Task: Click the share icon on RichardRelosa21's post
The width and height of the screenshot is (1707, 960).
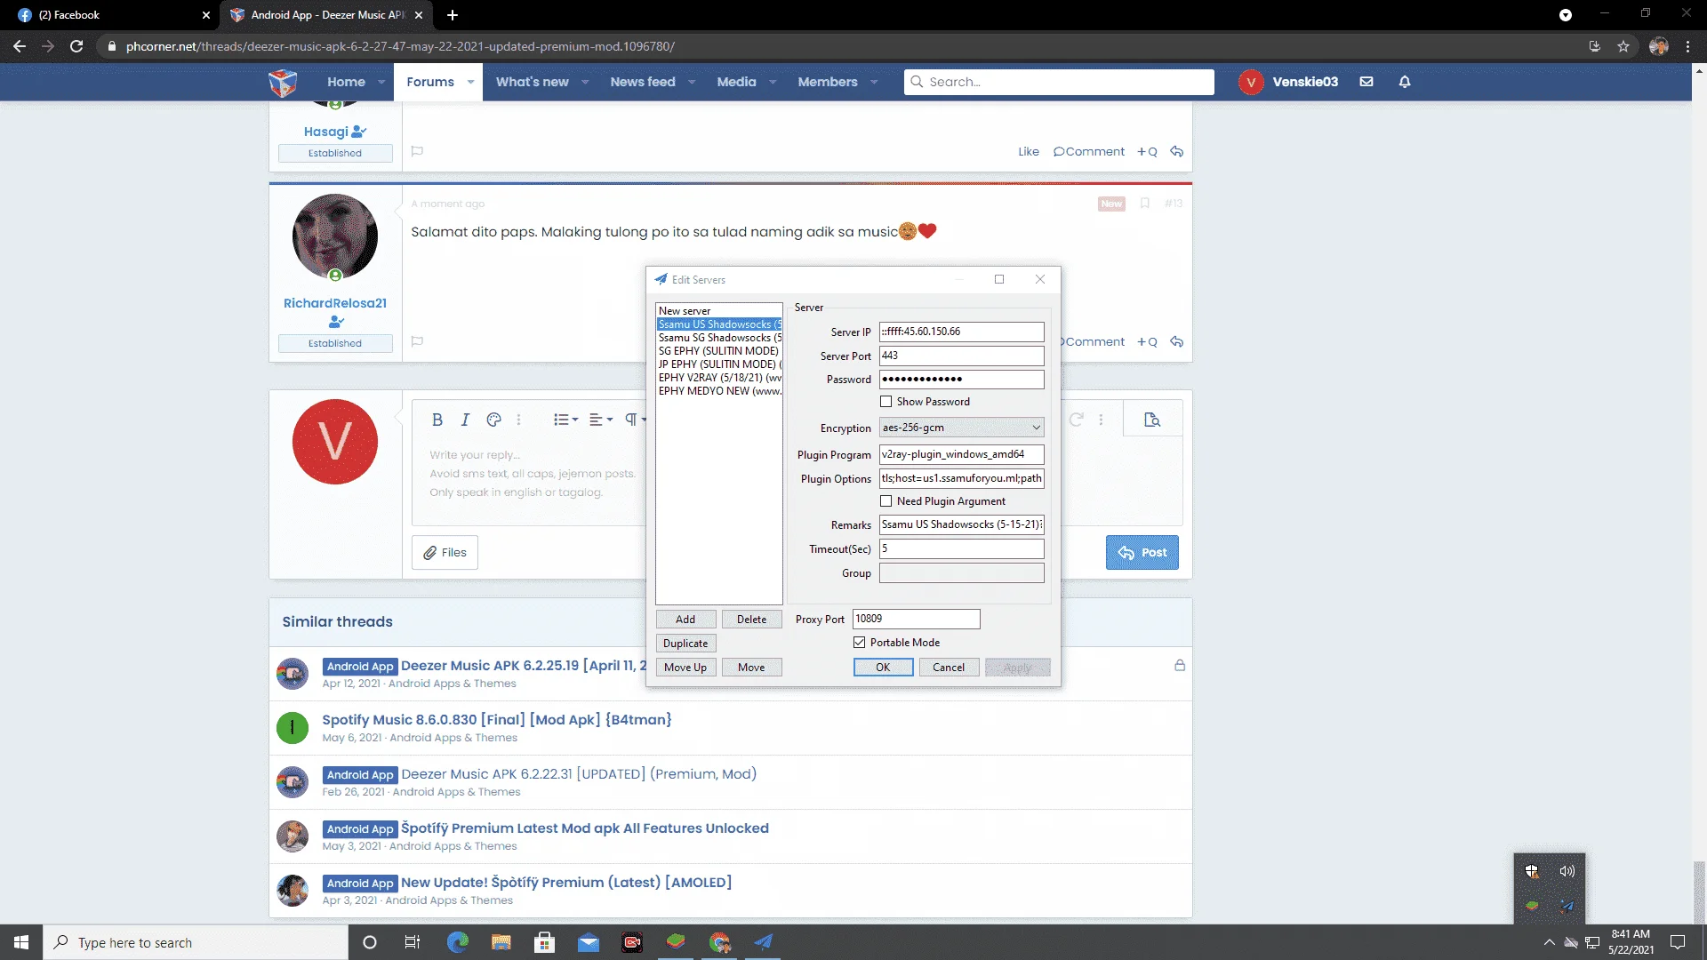Action: (1176, 341)
